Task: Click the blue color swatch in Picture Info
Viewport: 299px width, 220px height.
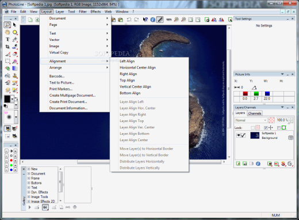Action: [x=267, y=94]
